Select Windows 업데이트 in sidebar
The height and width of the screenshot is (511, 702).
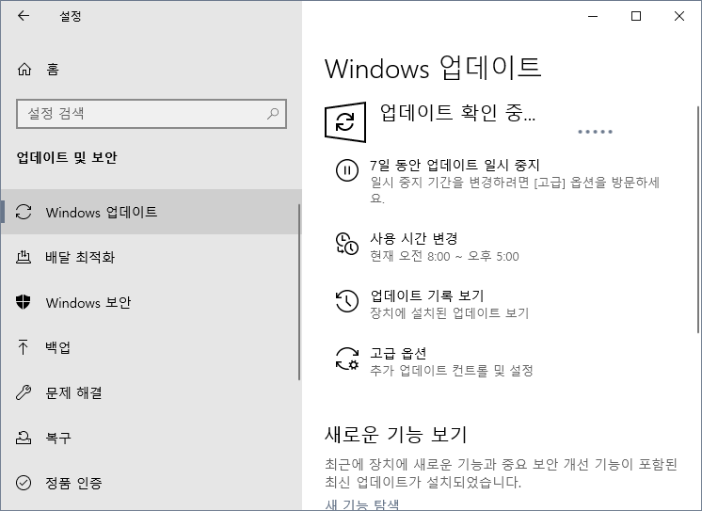pyautogui.click(x=151, y=212)
